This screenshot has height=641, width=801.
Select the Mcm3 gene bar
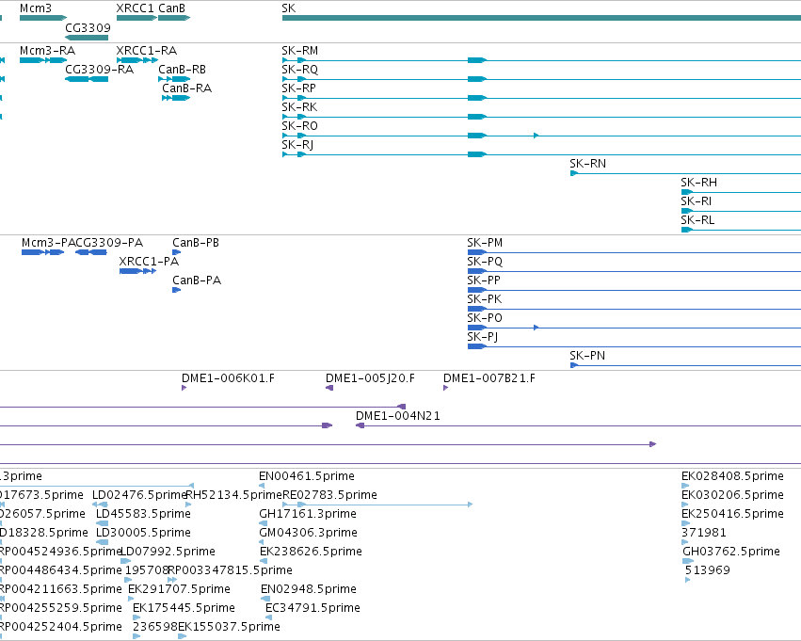[43, 18]
